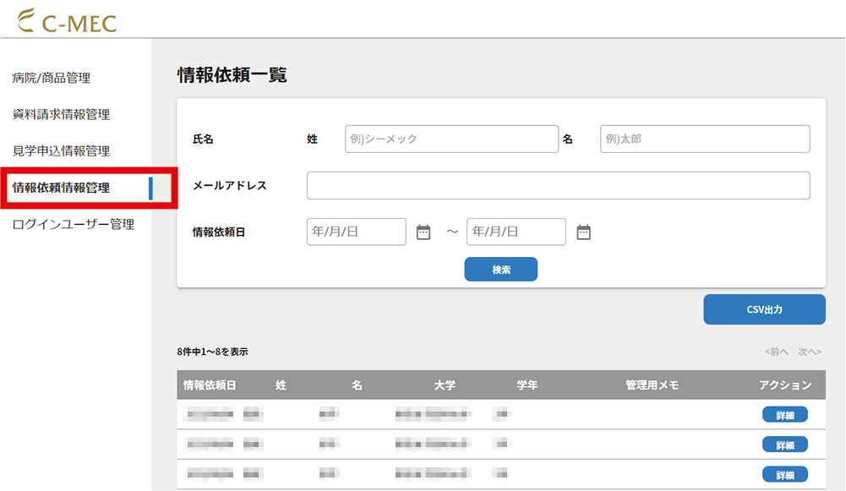Open calendar picker for start request date

[423, 232]
